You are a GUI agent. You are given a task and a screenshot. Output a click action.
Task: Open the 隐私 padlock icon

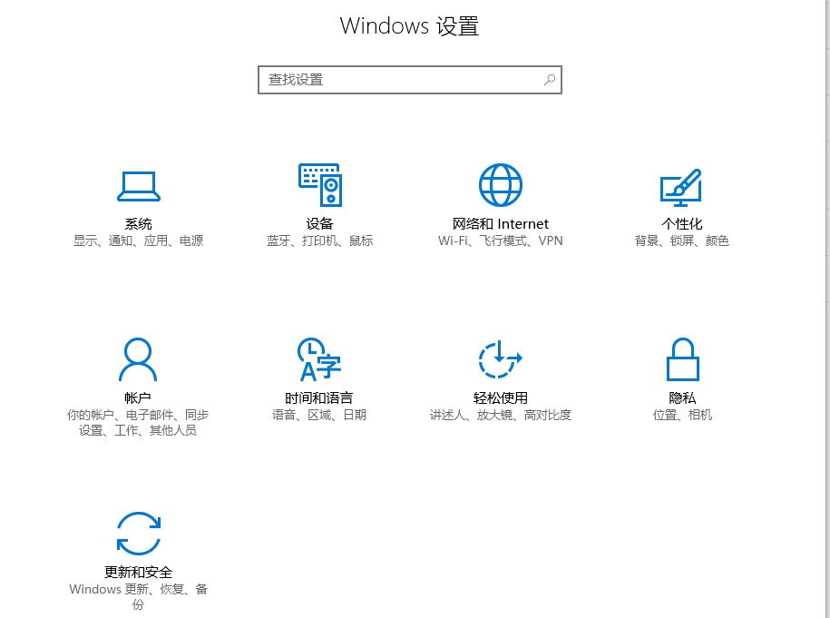coord(682,359)
